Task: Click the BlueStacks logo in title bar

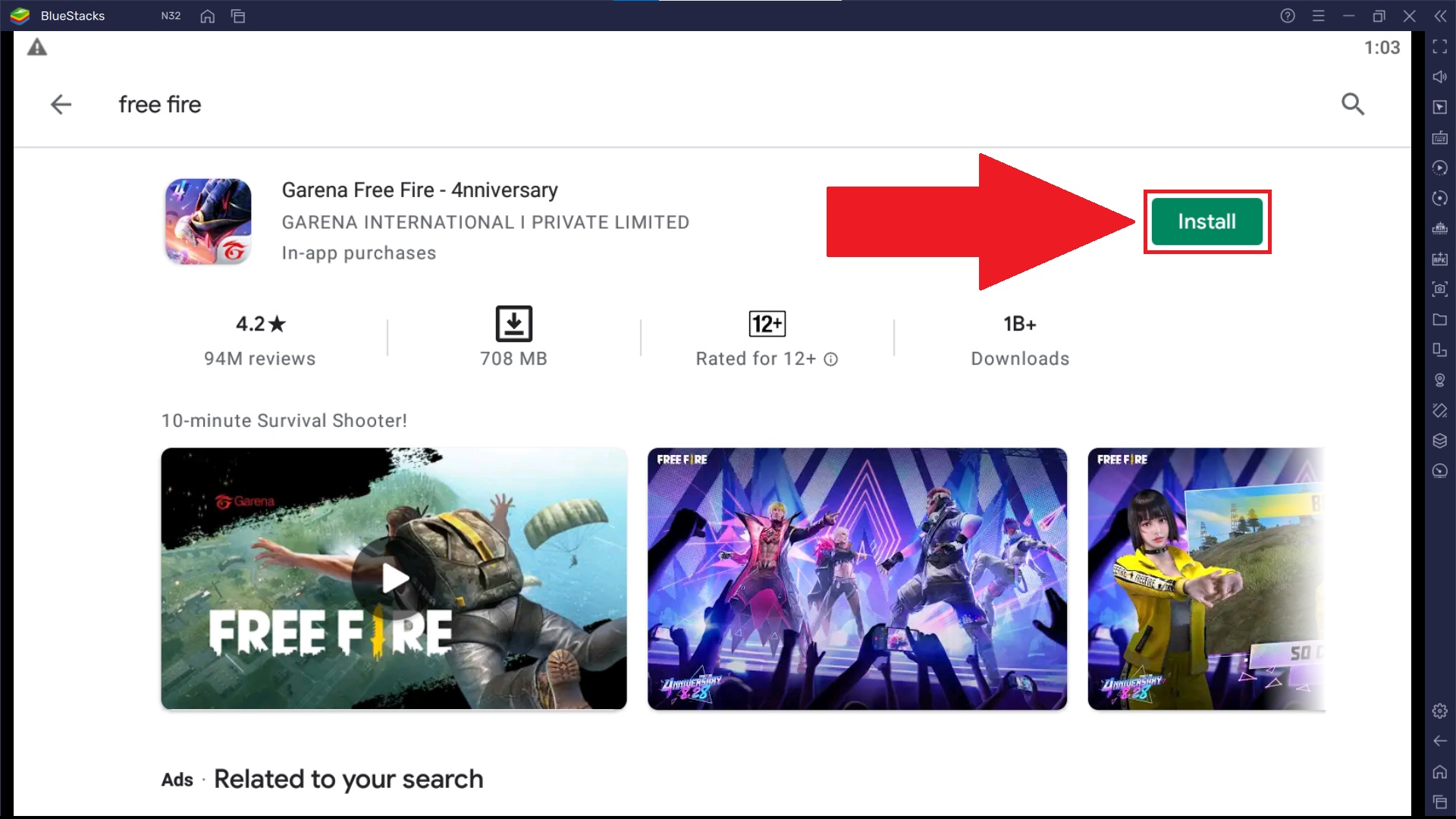Action: point(20,16)
